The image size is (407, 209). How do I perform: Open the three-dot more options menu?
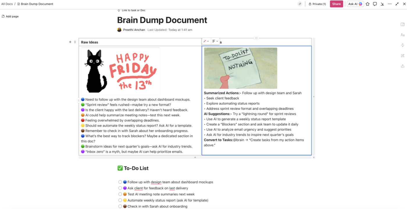click(390, 4)
